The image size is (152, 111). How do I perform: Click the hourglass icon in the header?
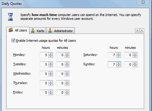[x=10, y=17]
